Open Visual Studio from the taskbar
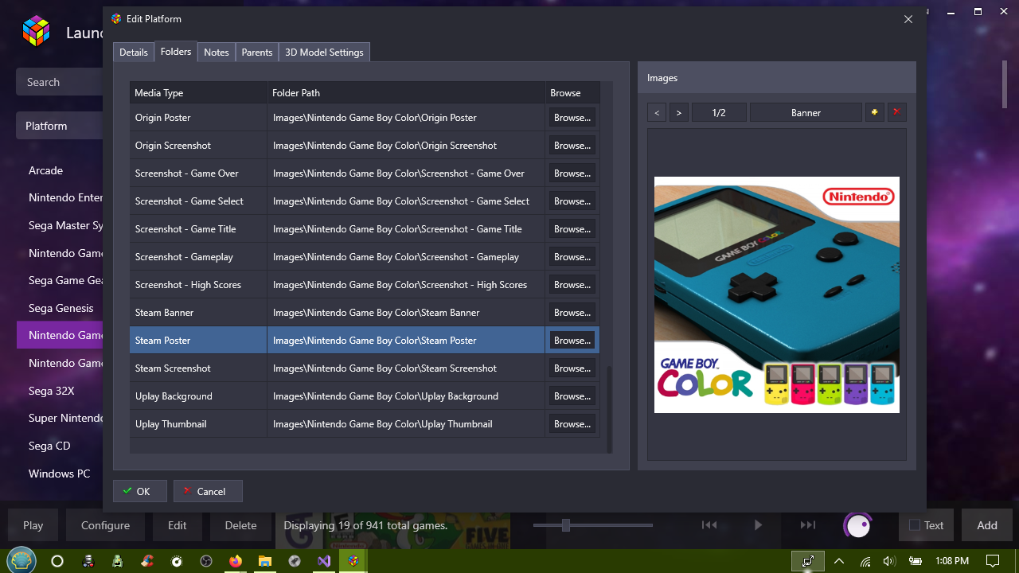This screenshot has height=573, width=1019. (324, 561)
